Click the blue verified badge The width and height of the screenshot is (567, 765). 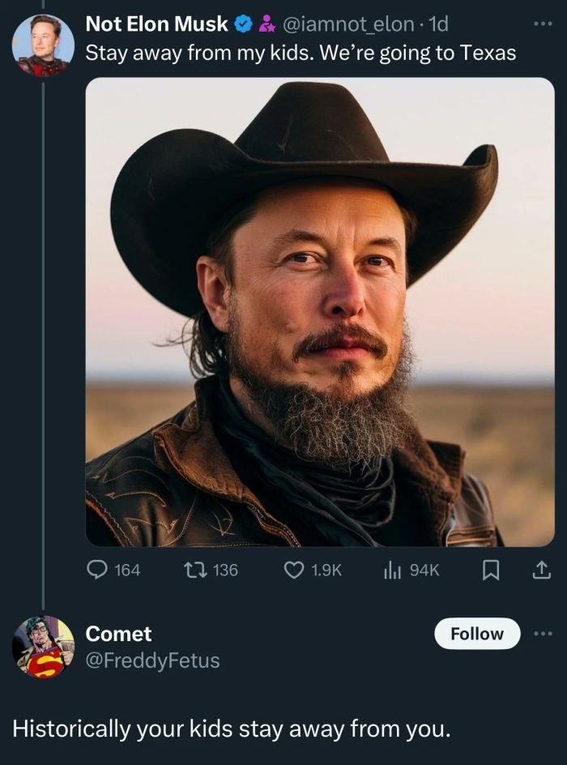(x=242, y=25)
